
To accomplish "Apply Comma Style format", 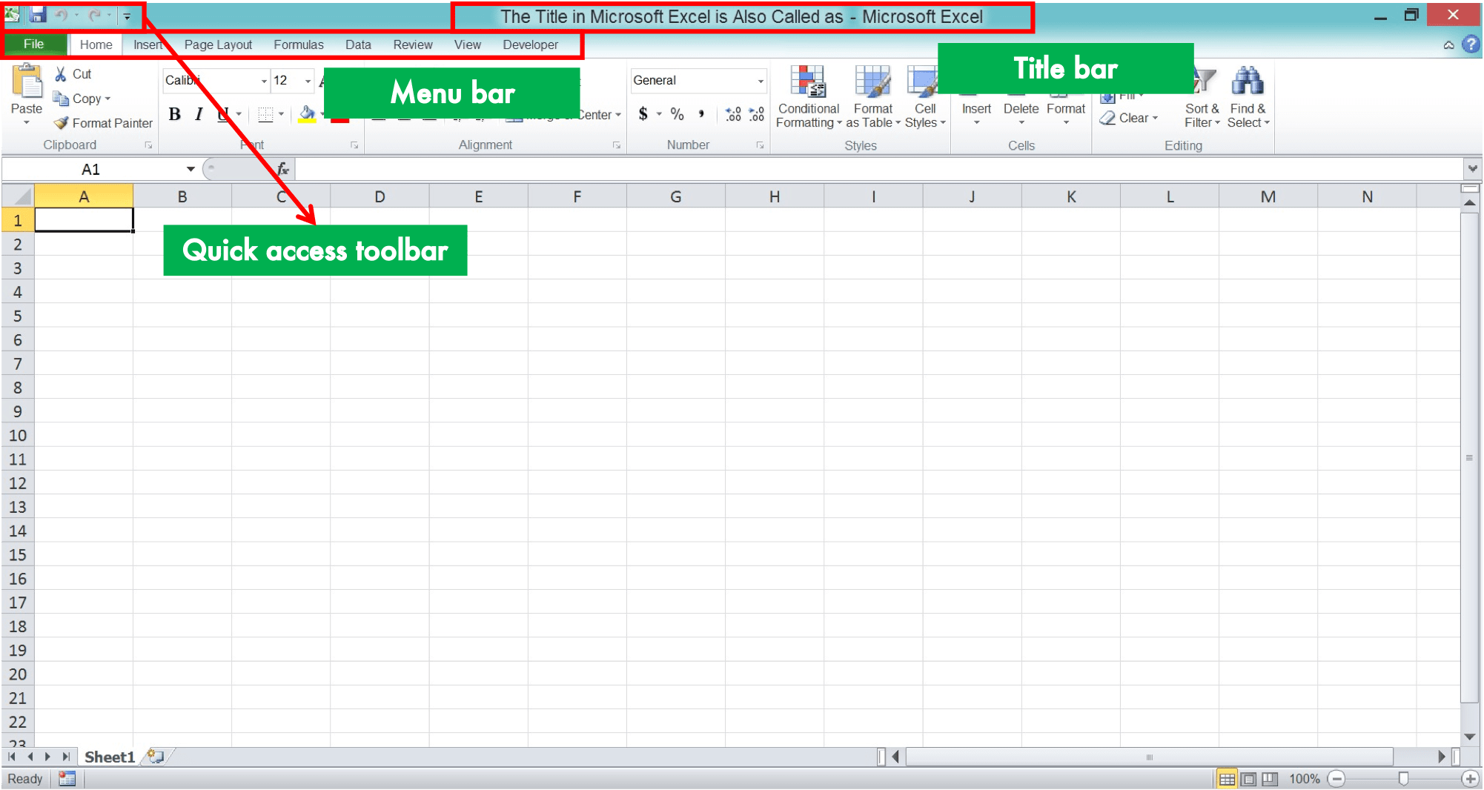I will pos(701,114).
